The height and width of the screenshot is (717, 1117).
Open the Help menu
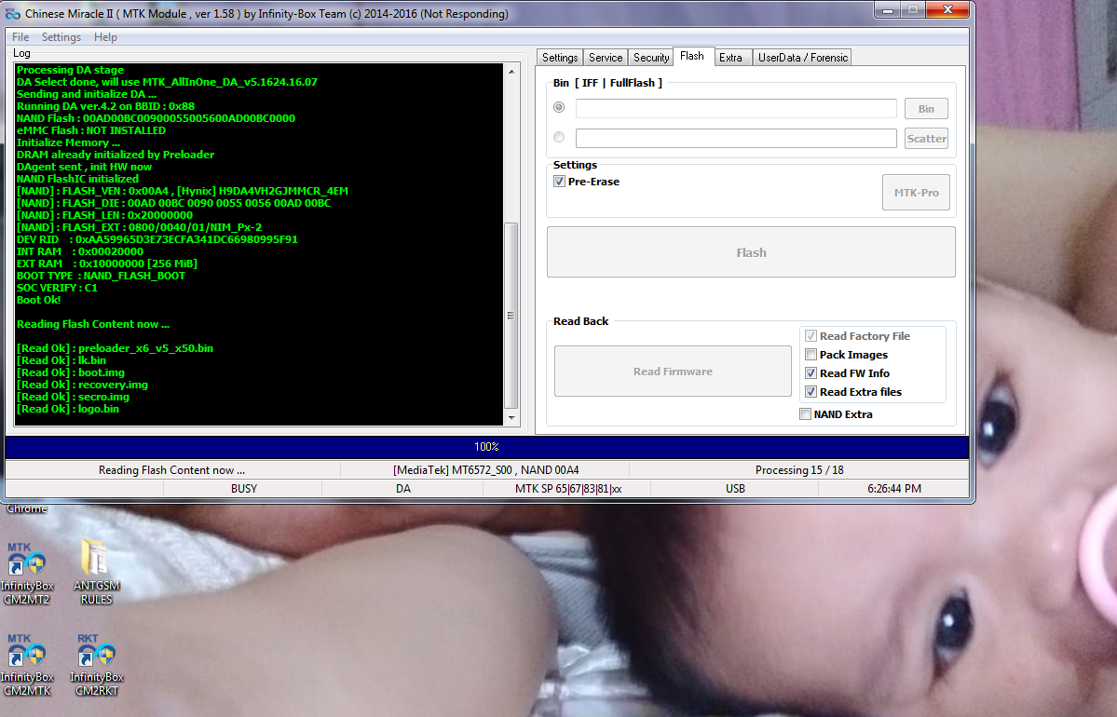pos(105,37)
